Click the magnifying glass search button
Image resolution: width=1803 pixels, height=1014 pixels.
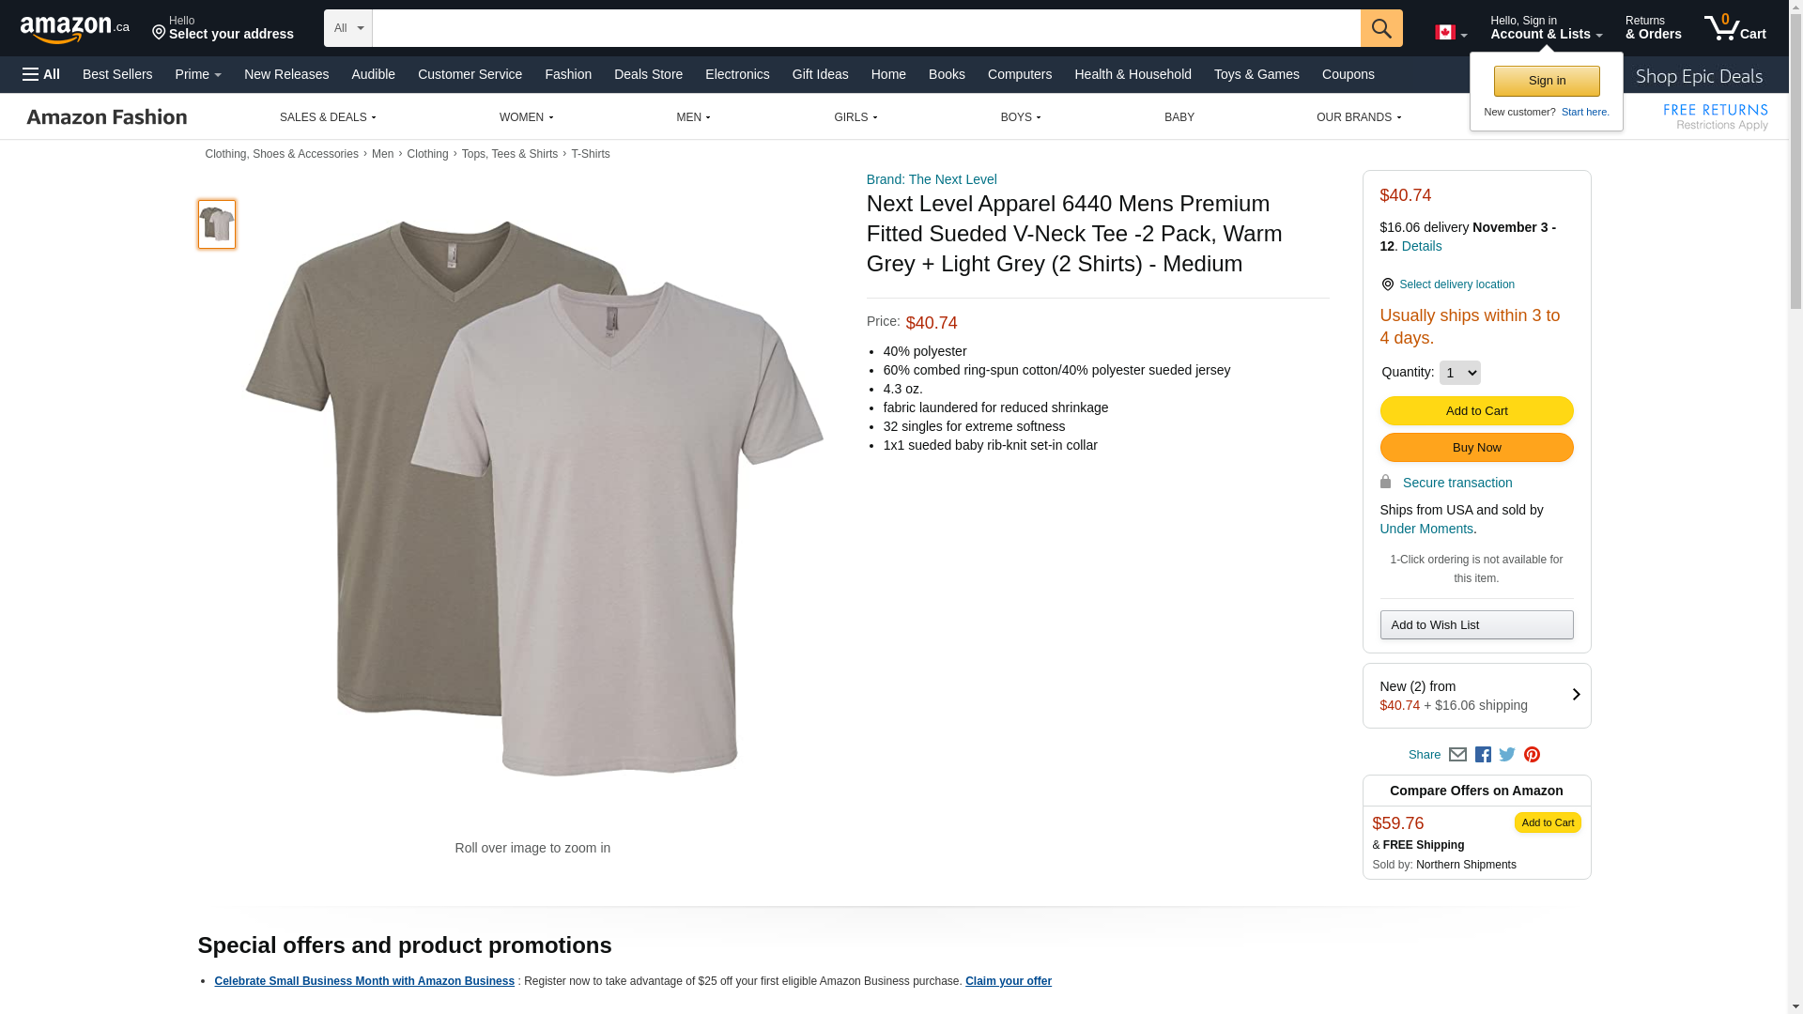point(1381,28)
